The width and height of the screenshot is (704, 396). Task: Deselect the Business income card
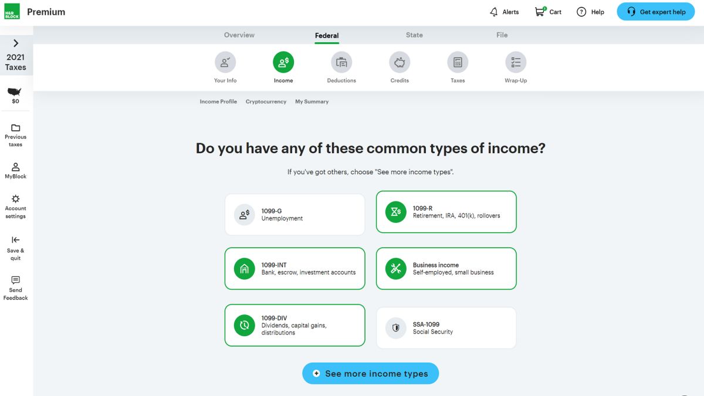[x=446, y=269]
